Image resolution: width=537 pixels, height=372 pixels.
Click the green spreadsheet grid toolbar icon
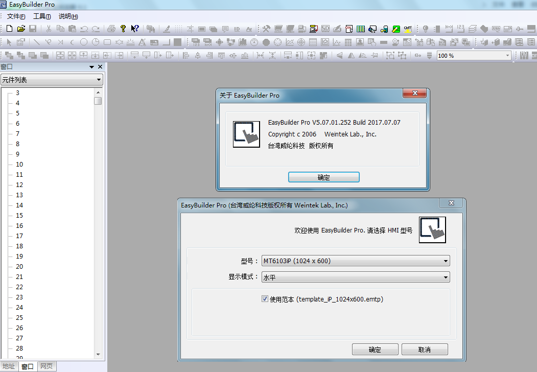[361, 29]
